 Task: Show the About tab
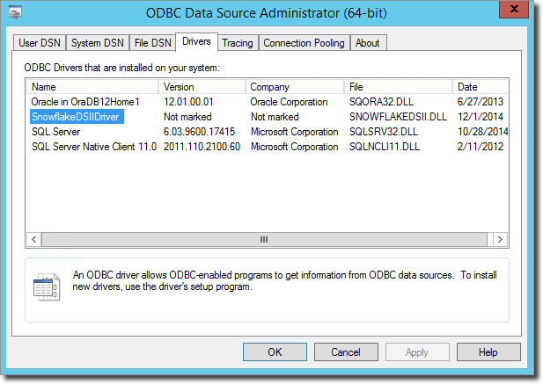tap(368, 43)
